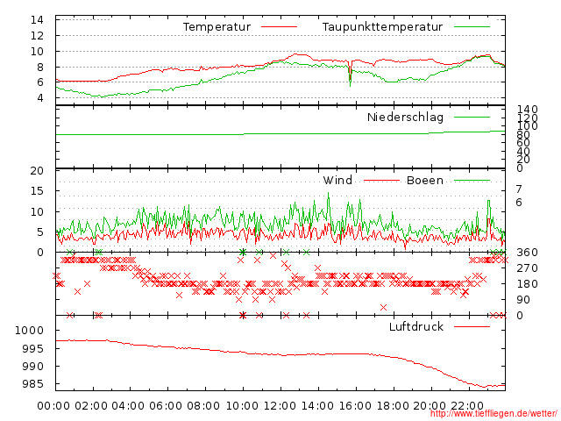Click the 14 temperature axis label
Viewport: 561px width, 421px height.
pos(37,19)
